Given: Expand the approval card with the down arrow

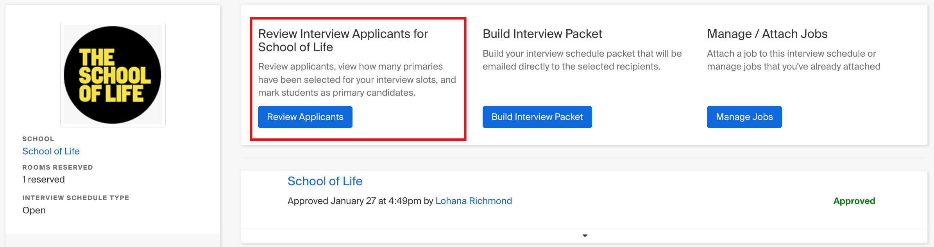Looking at the screenshot, I should [585, 236].
